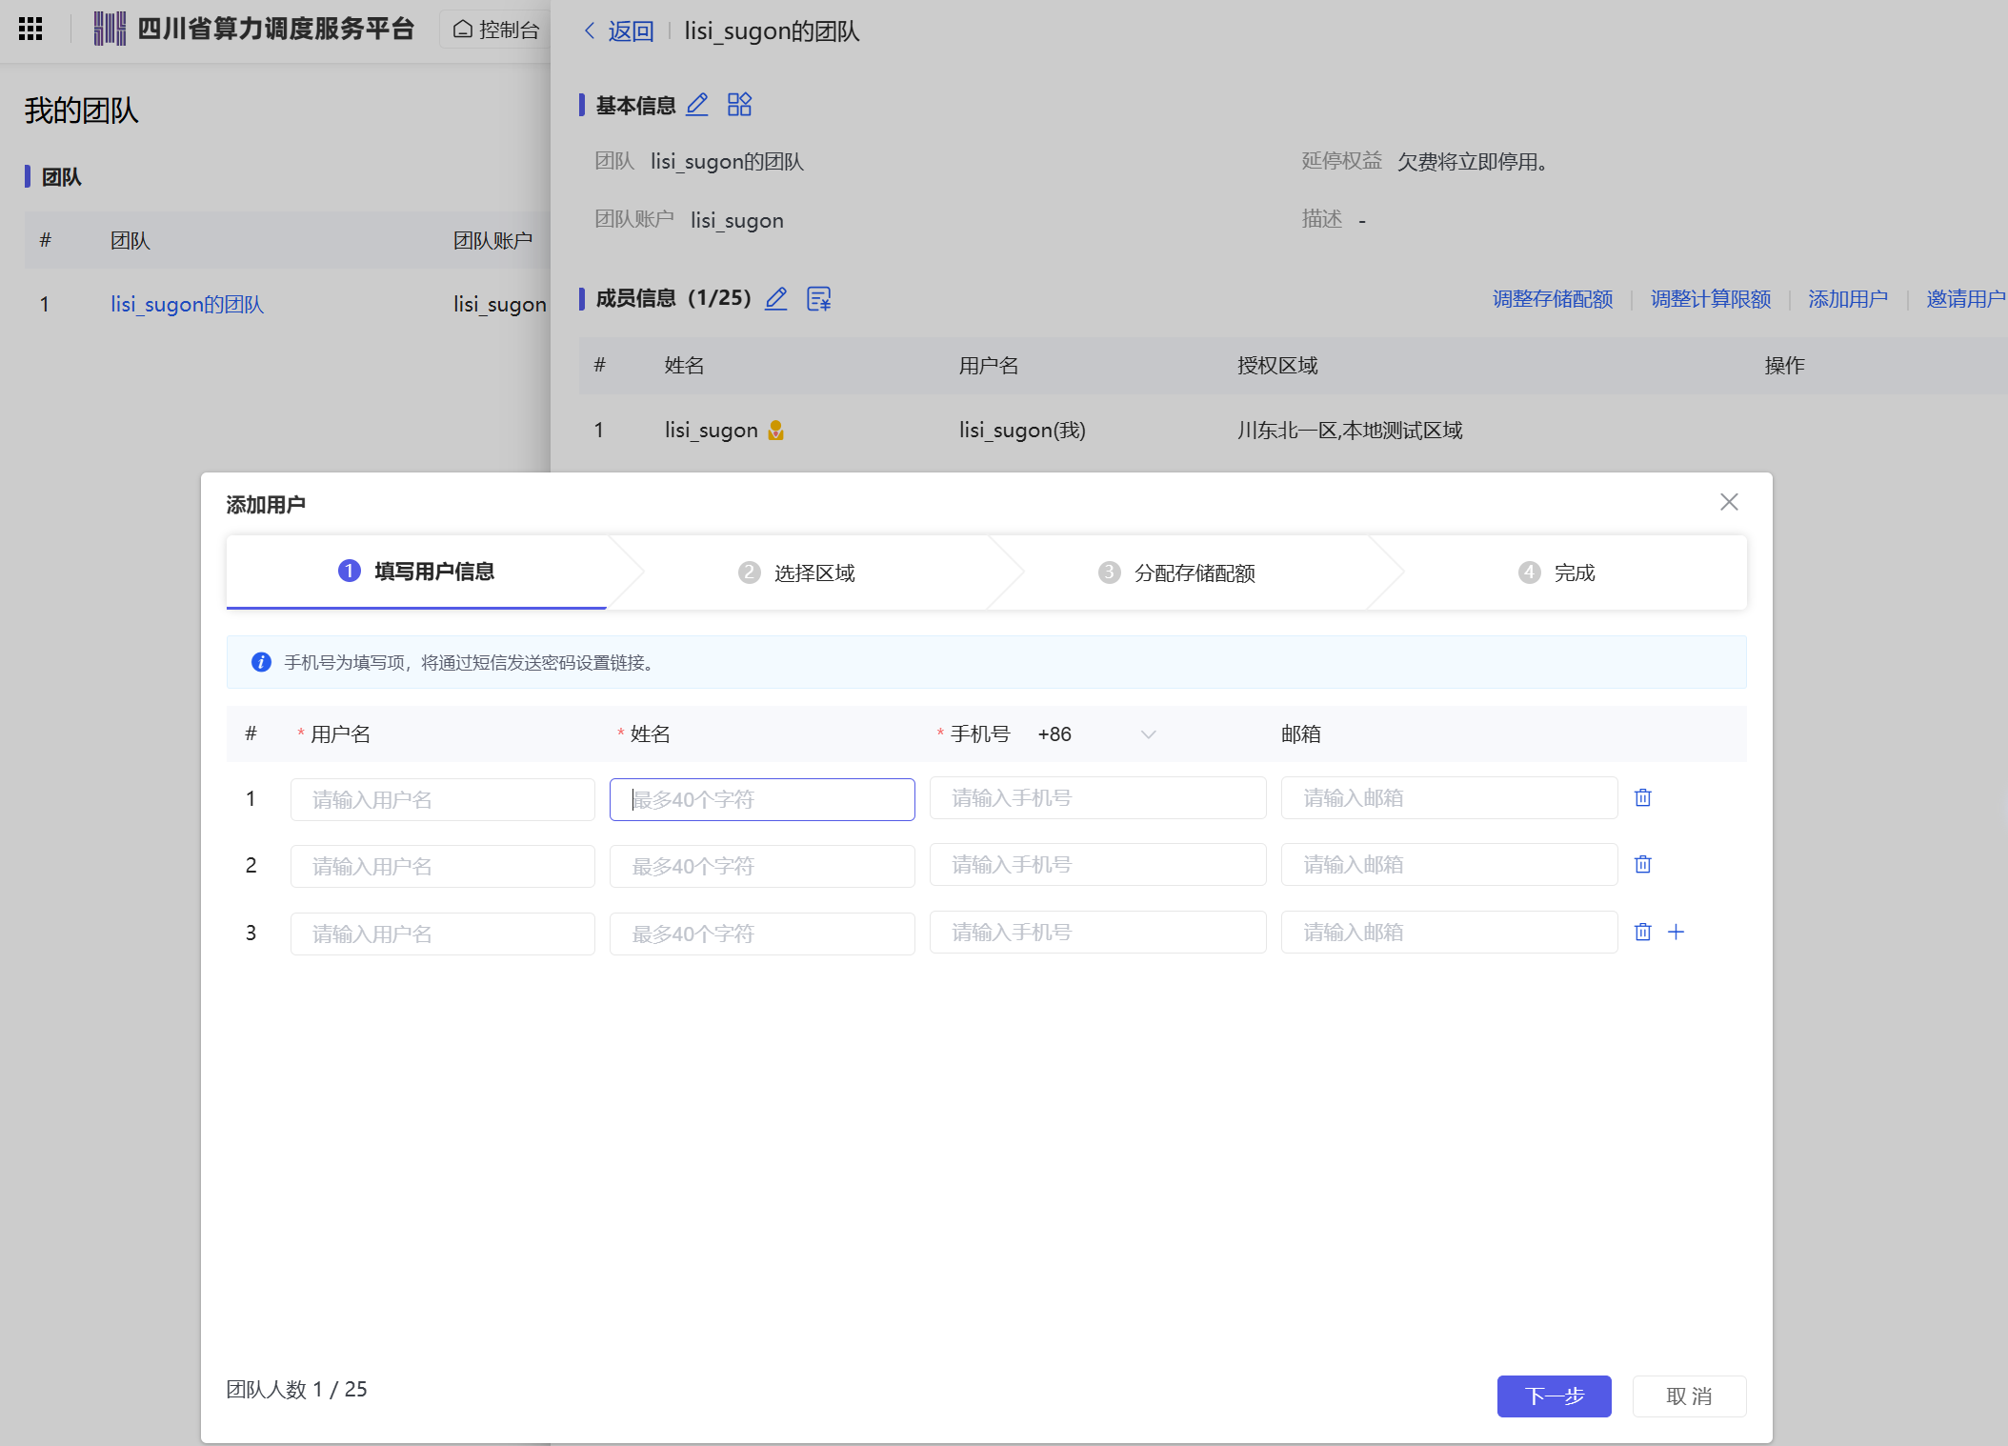Focus the 用户名 field in row 3
Viewport: 2008px width, 1446px height.
[443, 934]
